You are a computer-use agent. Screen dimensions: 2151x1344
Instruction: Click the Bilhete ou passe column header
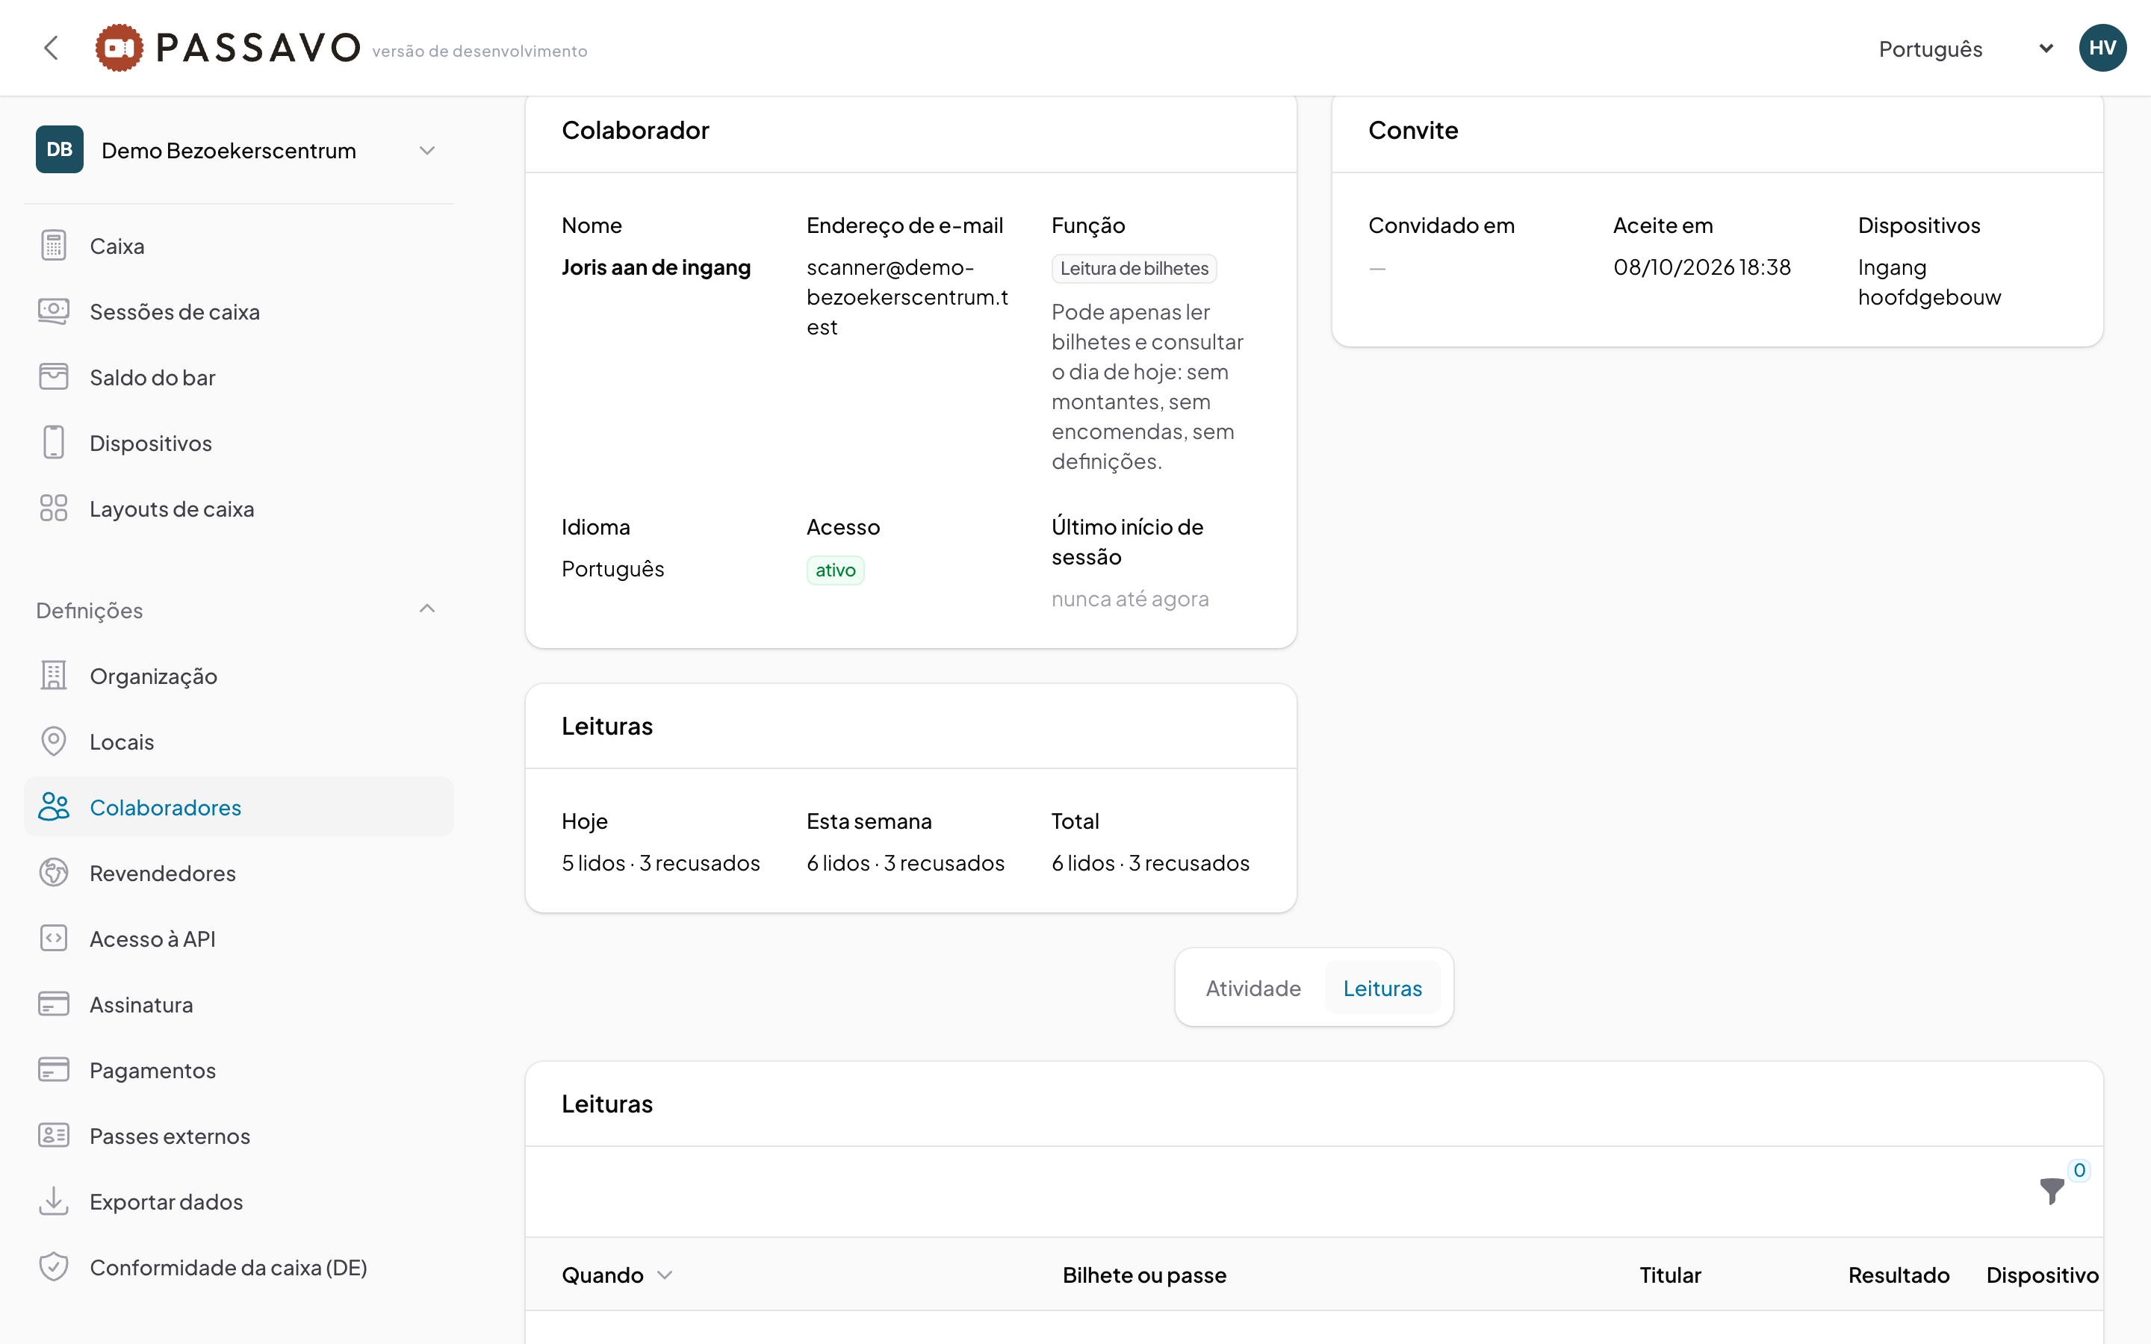tap(1144, 1275)
